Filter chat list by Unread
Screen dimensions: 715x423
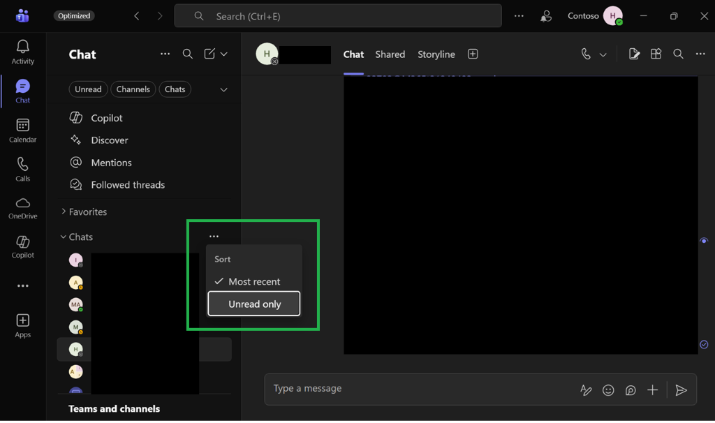pos(88,89)
